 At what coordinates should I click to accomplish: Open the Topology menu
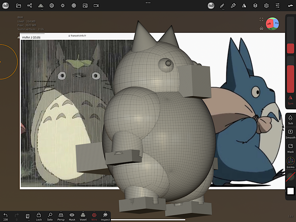coord(40,6)
